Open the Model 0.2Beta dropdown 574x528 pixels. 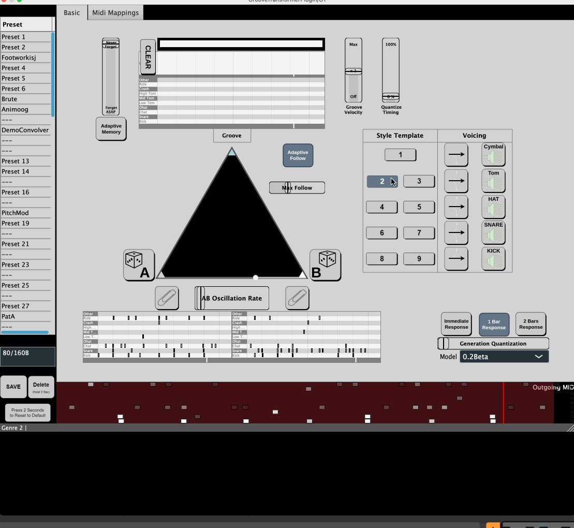click(504, 357)
